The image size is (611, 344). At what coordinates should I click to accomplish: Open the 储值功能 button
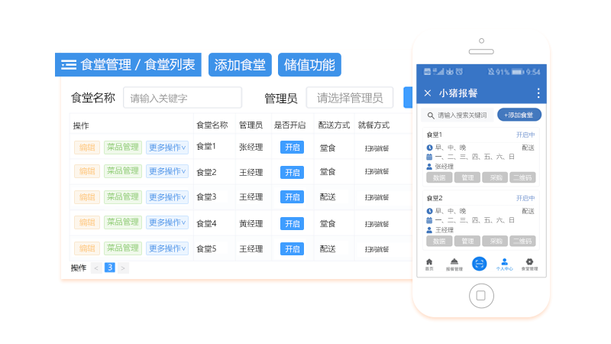pos(309,65)
